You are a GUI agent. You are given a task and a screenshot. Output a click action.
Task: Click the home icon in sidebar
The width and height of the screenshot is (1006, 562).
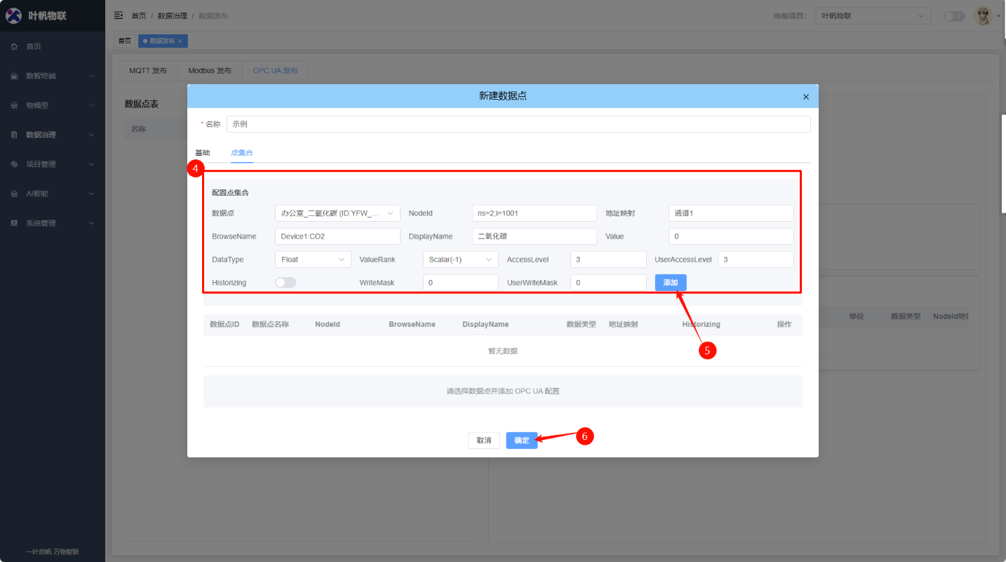(14, 46)
